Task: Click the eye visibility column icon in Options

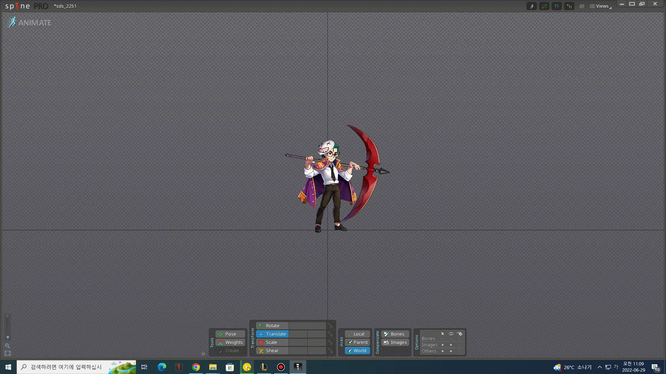Action: click(x=451, y=334)
